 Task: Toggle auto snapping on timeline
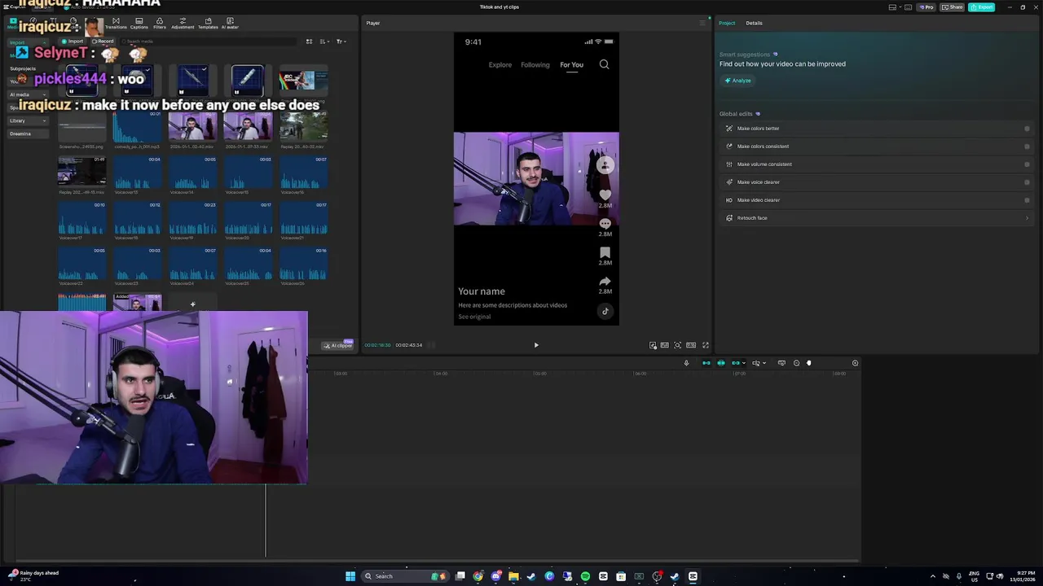[x=721, y=363]
